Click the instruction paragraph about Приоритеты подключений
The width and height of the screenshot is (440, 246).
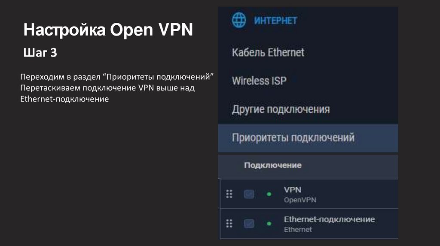(x=117, y=88)
